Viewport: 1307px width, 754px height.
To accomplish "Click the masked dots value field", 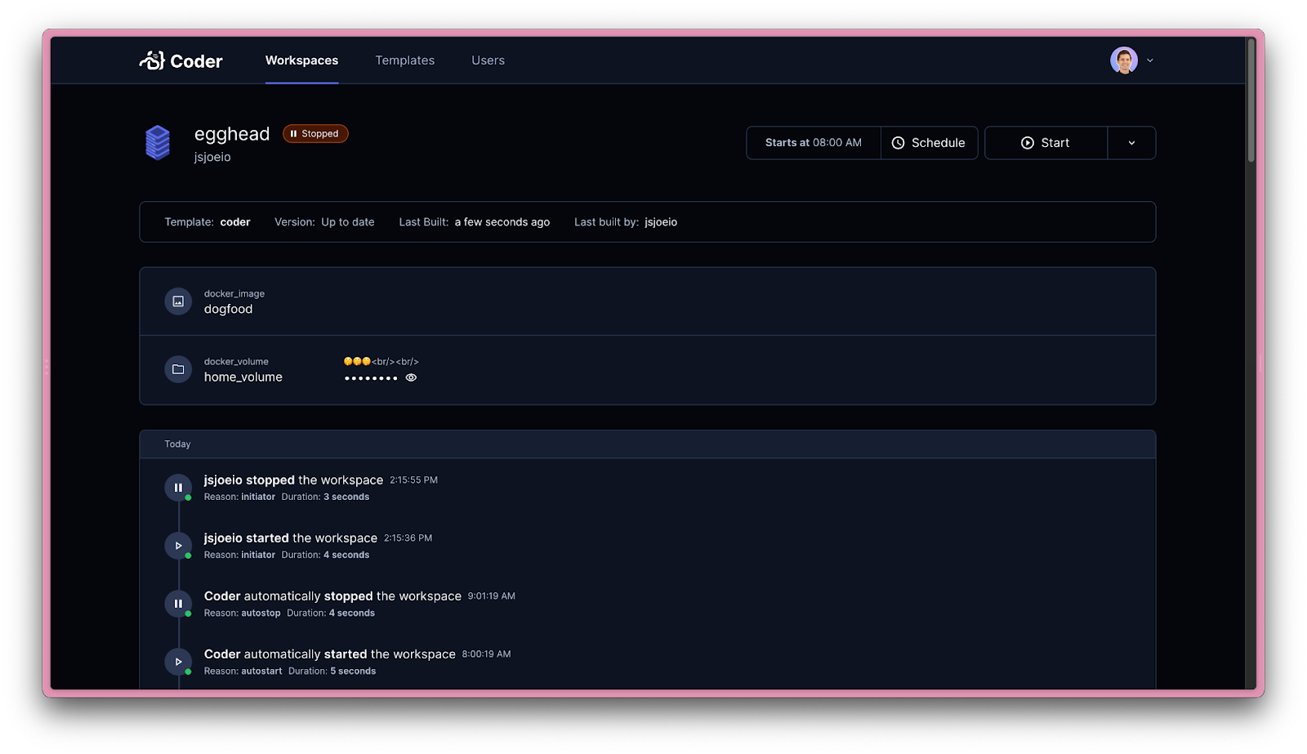I will pos(371,378).
